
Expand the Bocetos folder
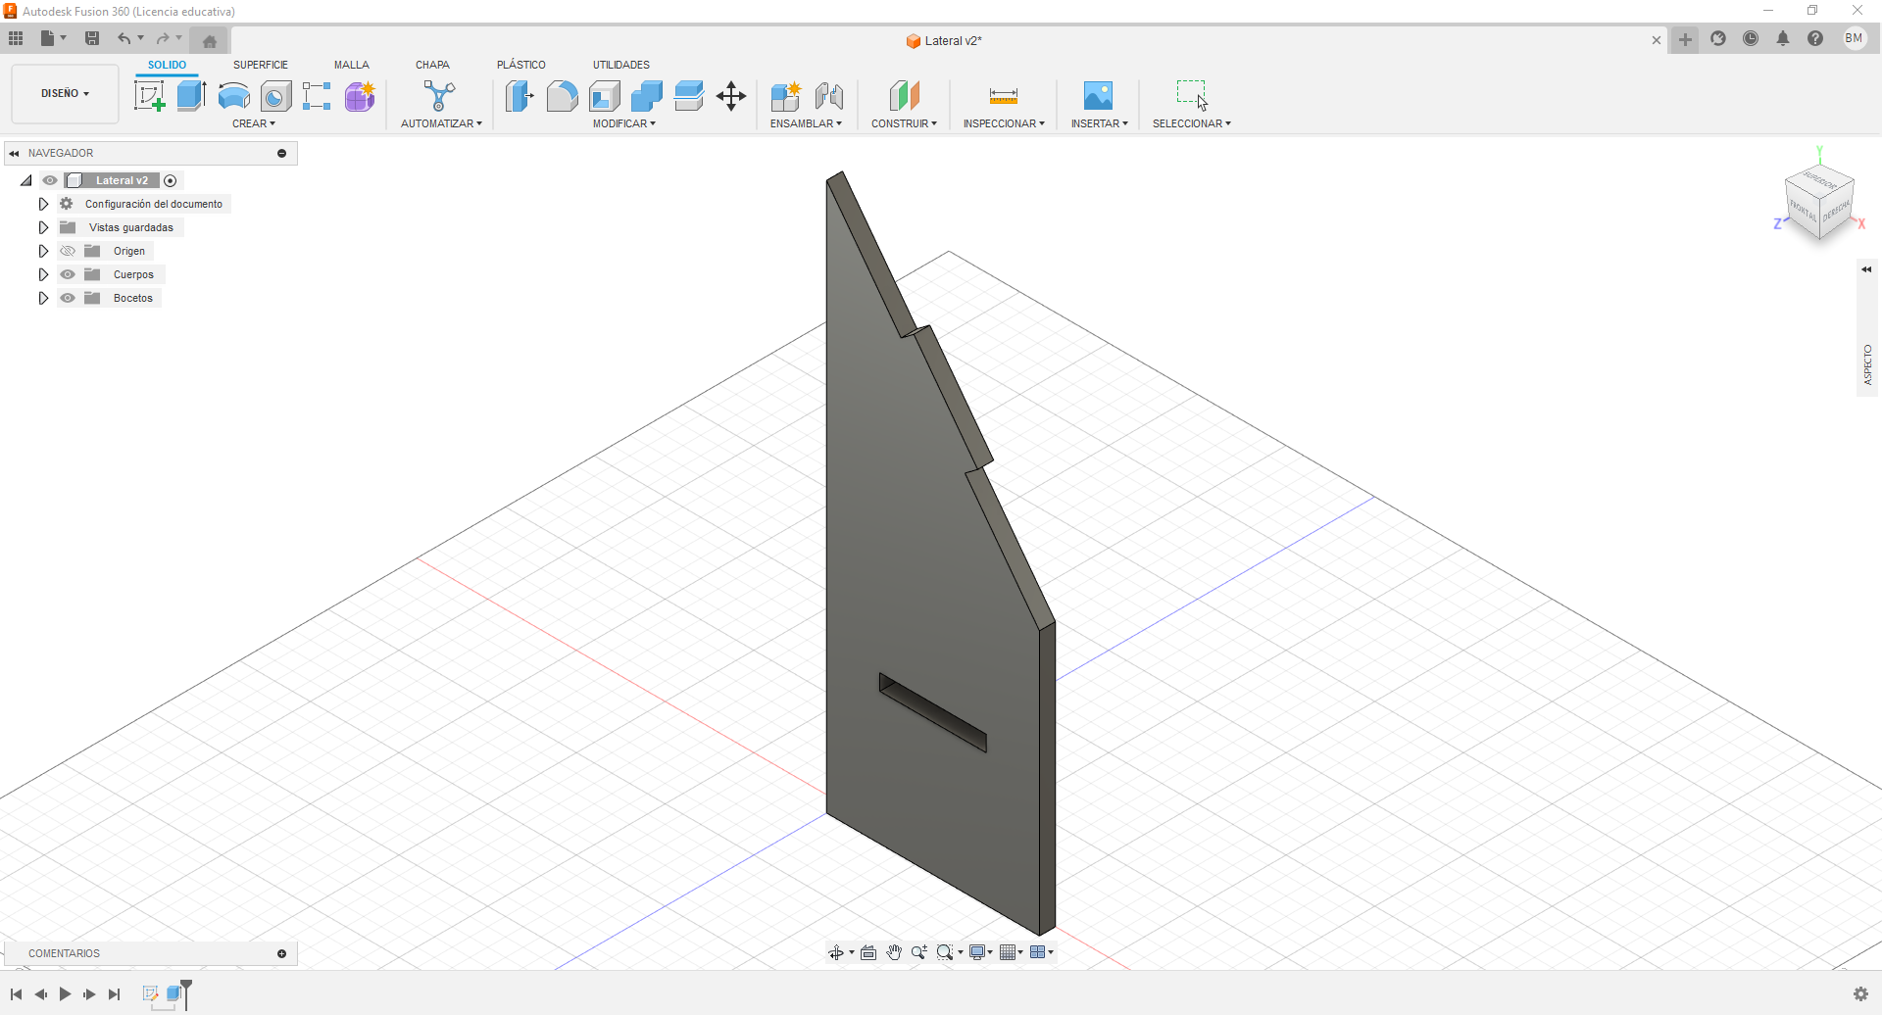[43, 298]
